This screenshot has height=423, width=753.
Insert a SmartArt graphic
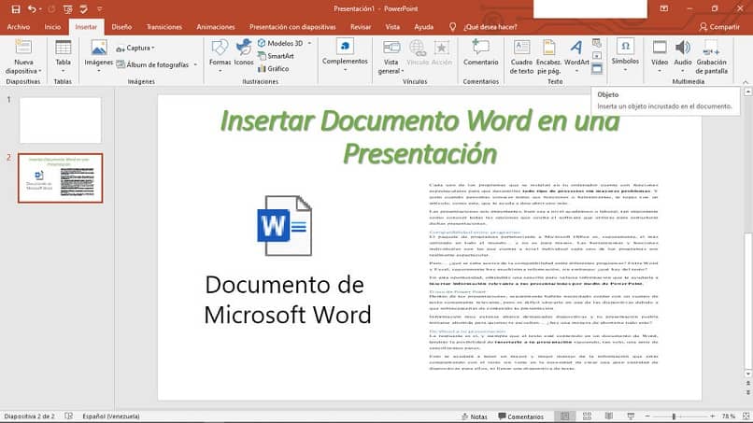(x=276, y=56)
